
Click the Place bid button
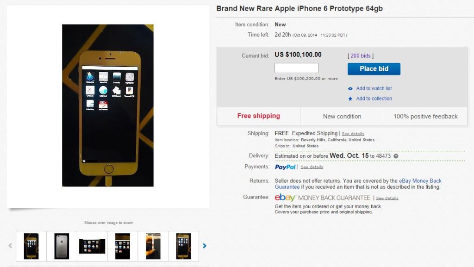click(x=374, y=69)
